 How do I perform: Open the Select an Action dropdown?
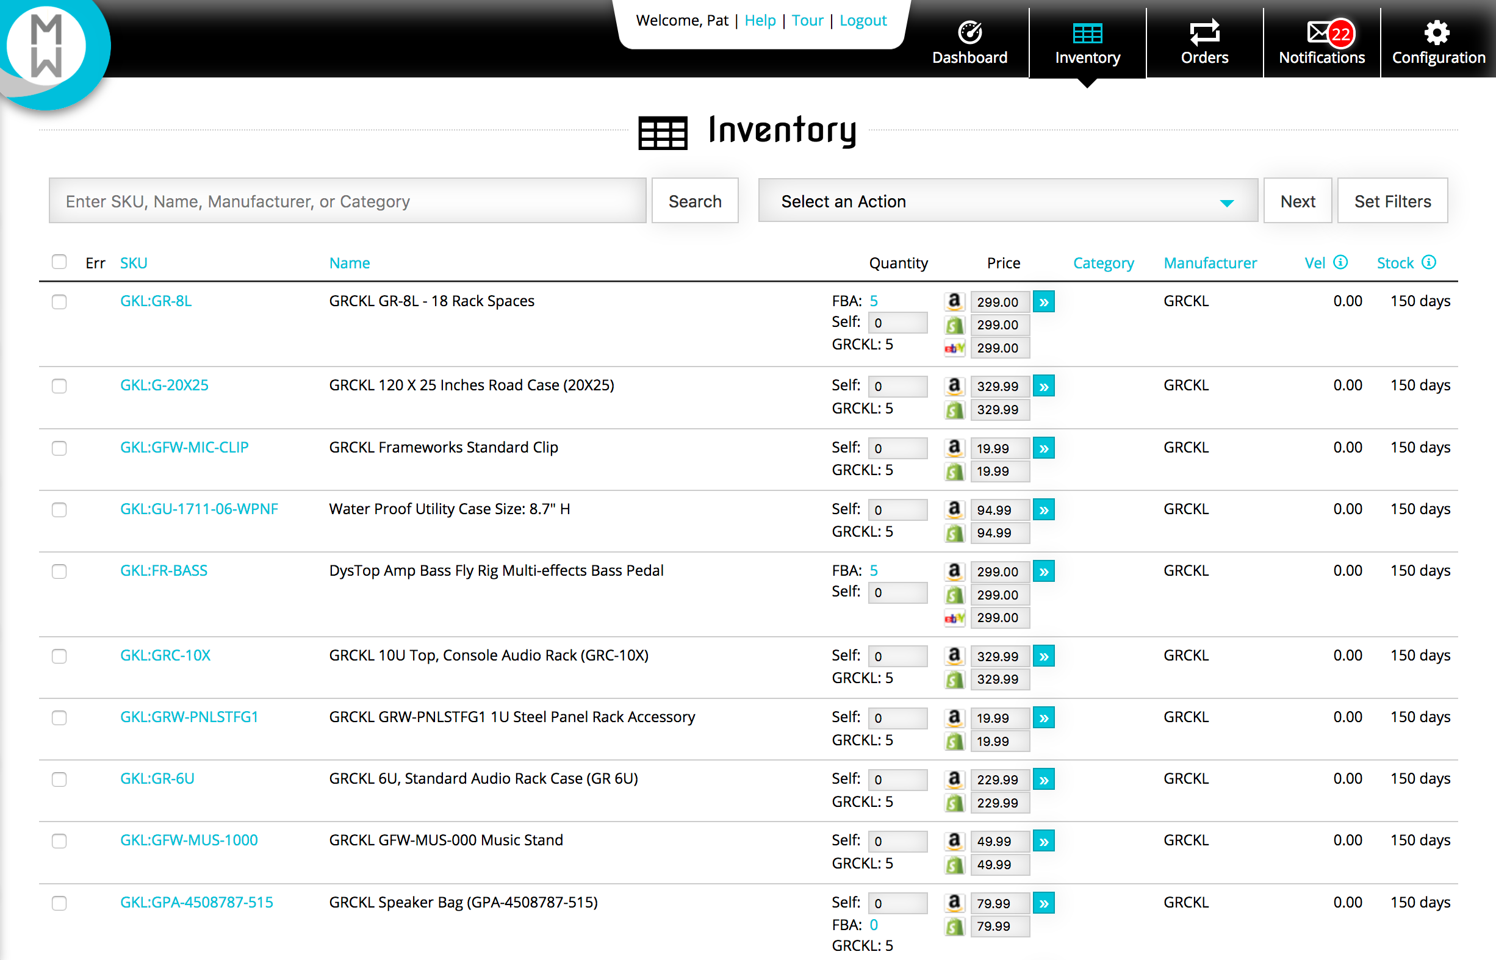(x=1007, y=201)
